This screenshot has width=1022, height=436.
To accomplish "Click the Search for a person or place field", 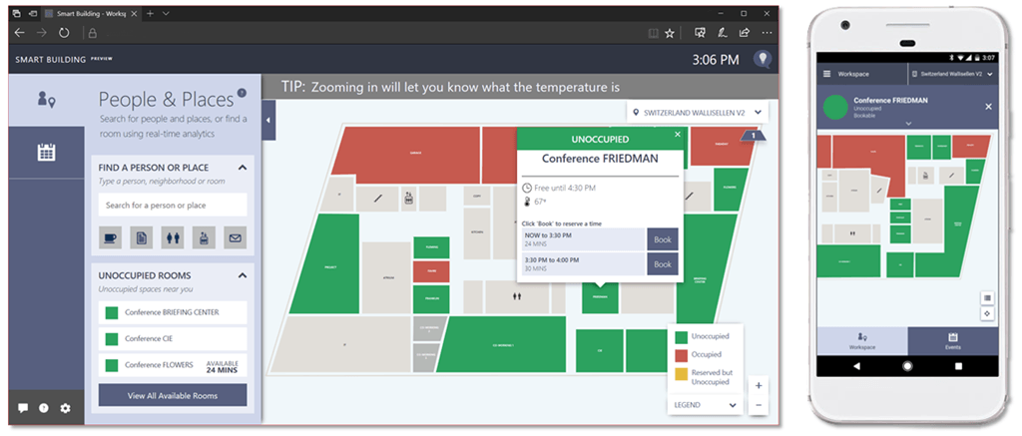I will 173,205.
